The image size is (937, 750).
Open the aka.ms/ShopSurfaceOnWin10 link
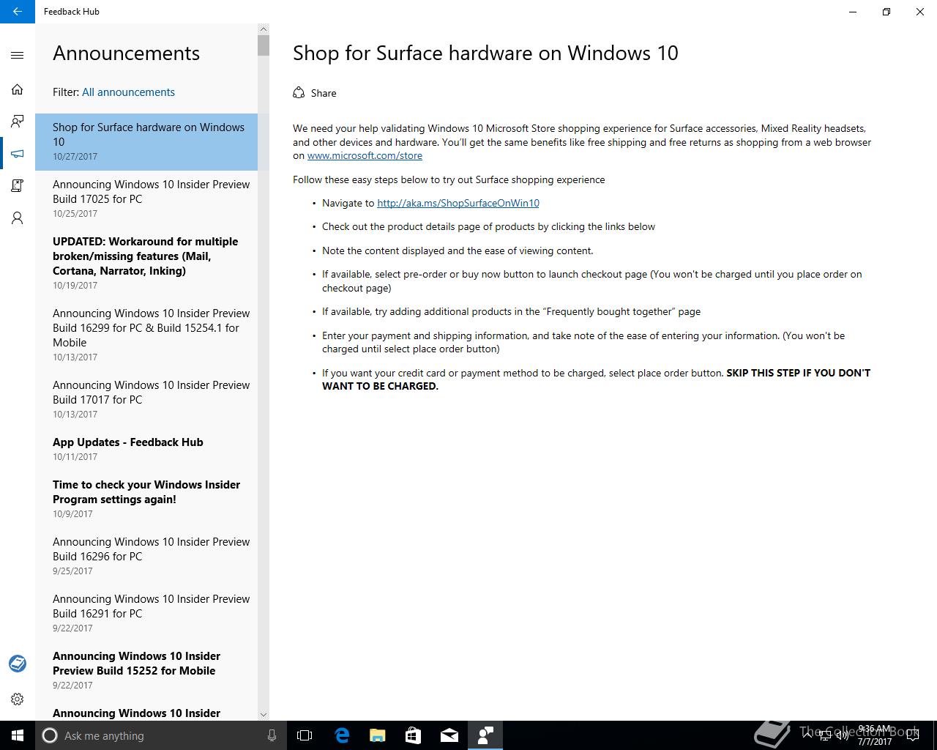click(458, 203)
